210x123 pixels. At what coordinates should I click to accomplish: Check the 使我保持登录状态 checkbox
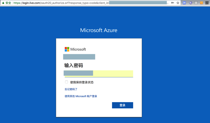tap(66, 82)
